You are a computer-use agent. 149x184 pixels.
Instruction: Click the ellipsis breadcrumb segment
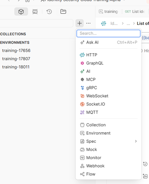tap(128, 24)
